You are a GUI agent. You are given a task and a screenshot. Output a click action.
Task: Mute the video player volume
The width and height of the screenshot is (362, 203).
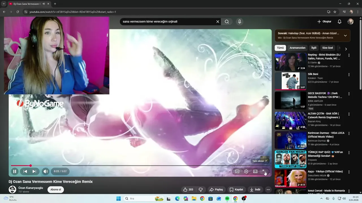pyautogui.click(x=46, y=171)
